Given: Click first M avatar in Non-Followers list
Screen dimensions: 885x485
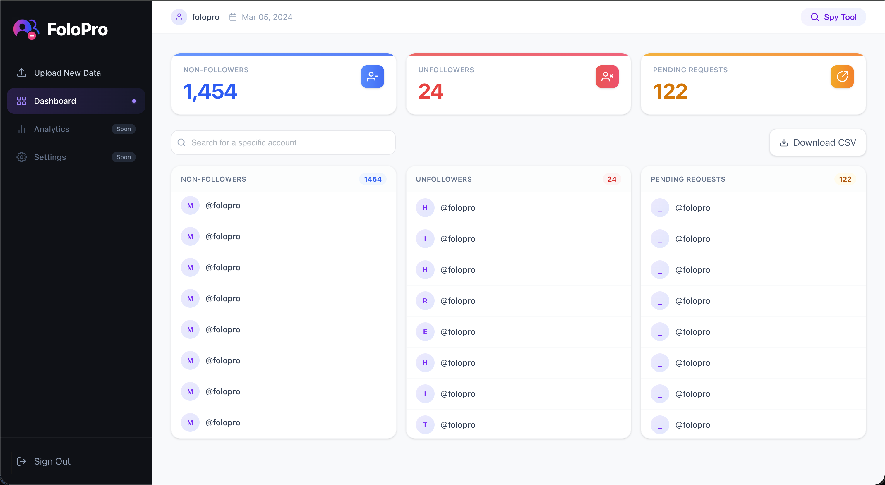Looking at the screenshot, I should (190, 205).
